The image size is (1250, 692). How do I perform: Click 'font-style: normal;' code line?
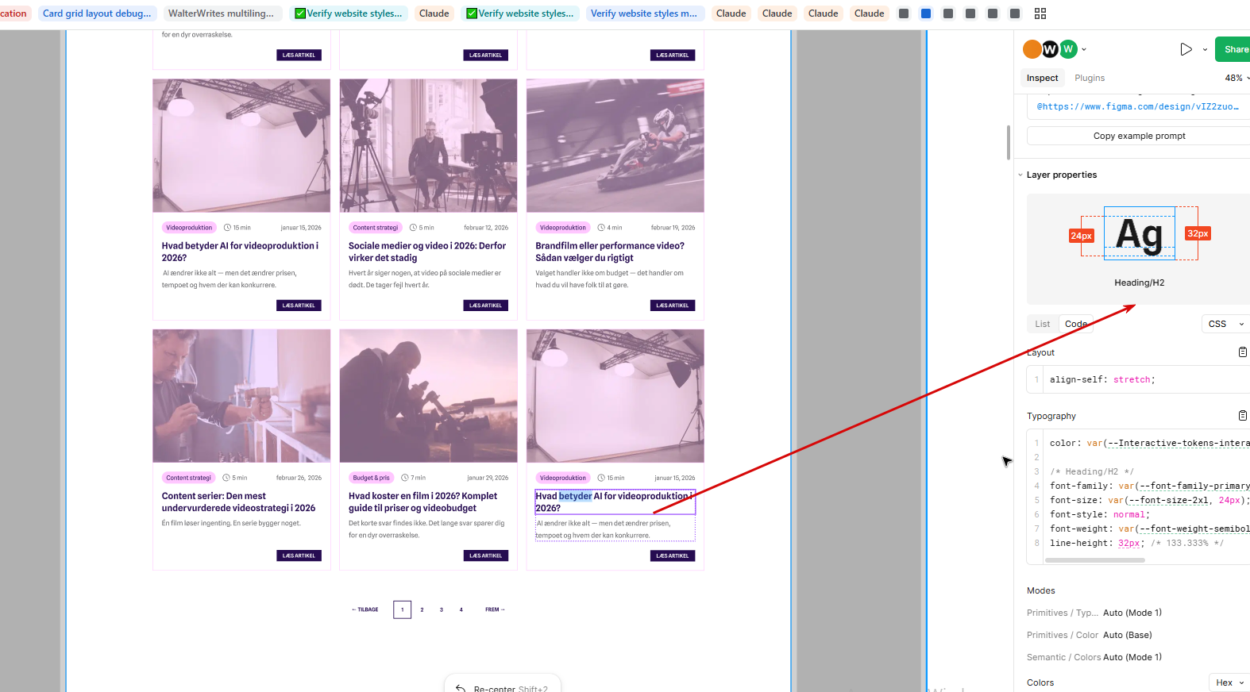[1100, 514]
